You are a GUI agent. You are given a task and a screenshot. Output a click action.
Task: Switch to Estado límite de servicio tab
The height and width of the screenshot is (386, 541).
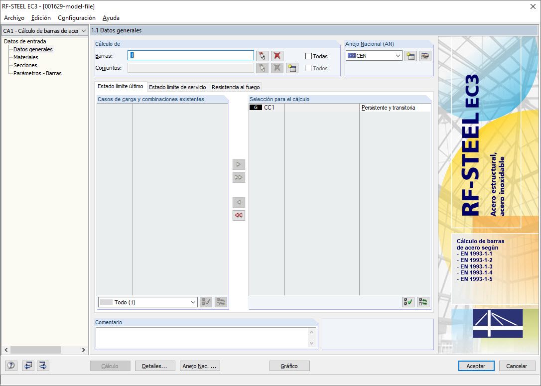pyautogui.click(x=177, y=87)
